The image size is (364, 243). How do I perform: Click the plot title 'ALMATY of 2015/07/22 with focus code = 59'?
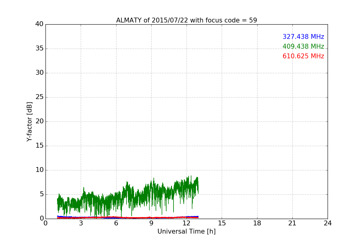[x=187, y=20]
